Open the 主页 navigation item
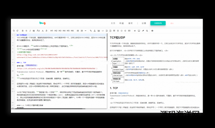The width and height of the screenshot is (215, 128). point(113,23)
